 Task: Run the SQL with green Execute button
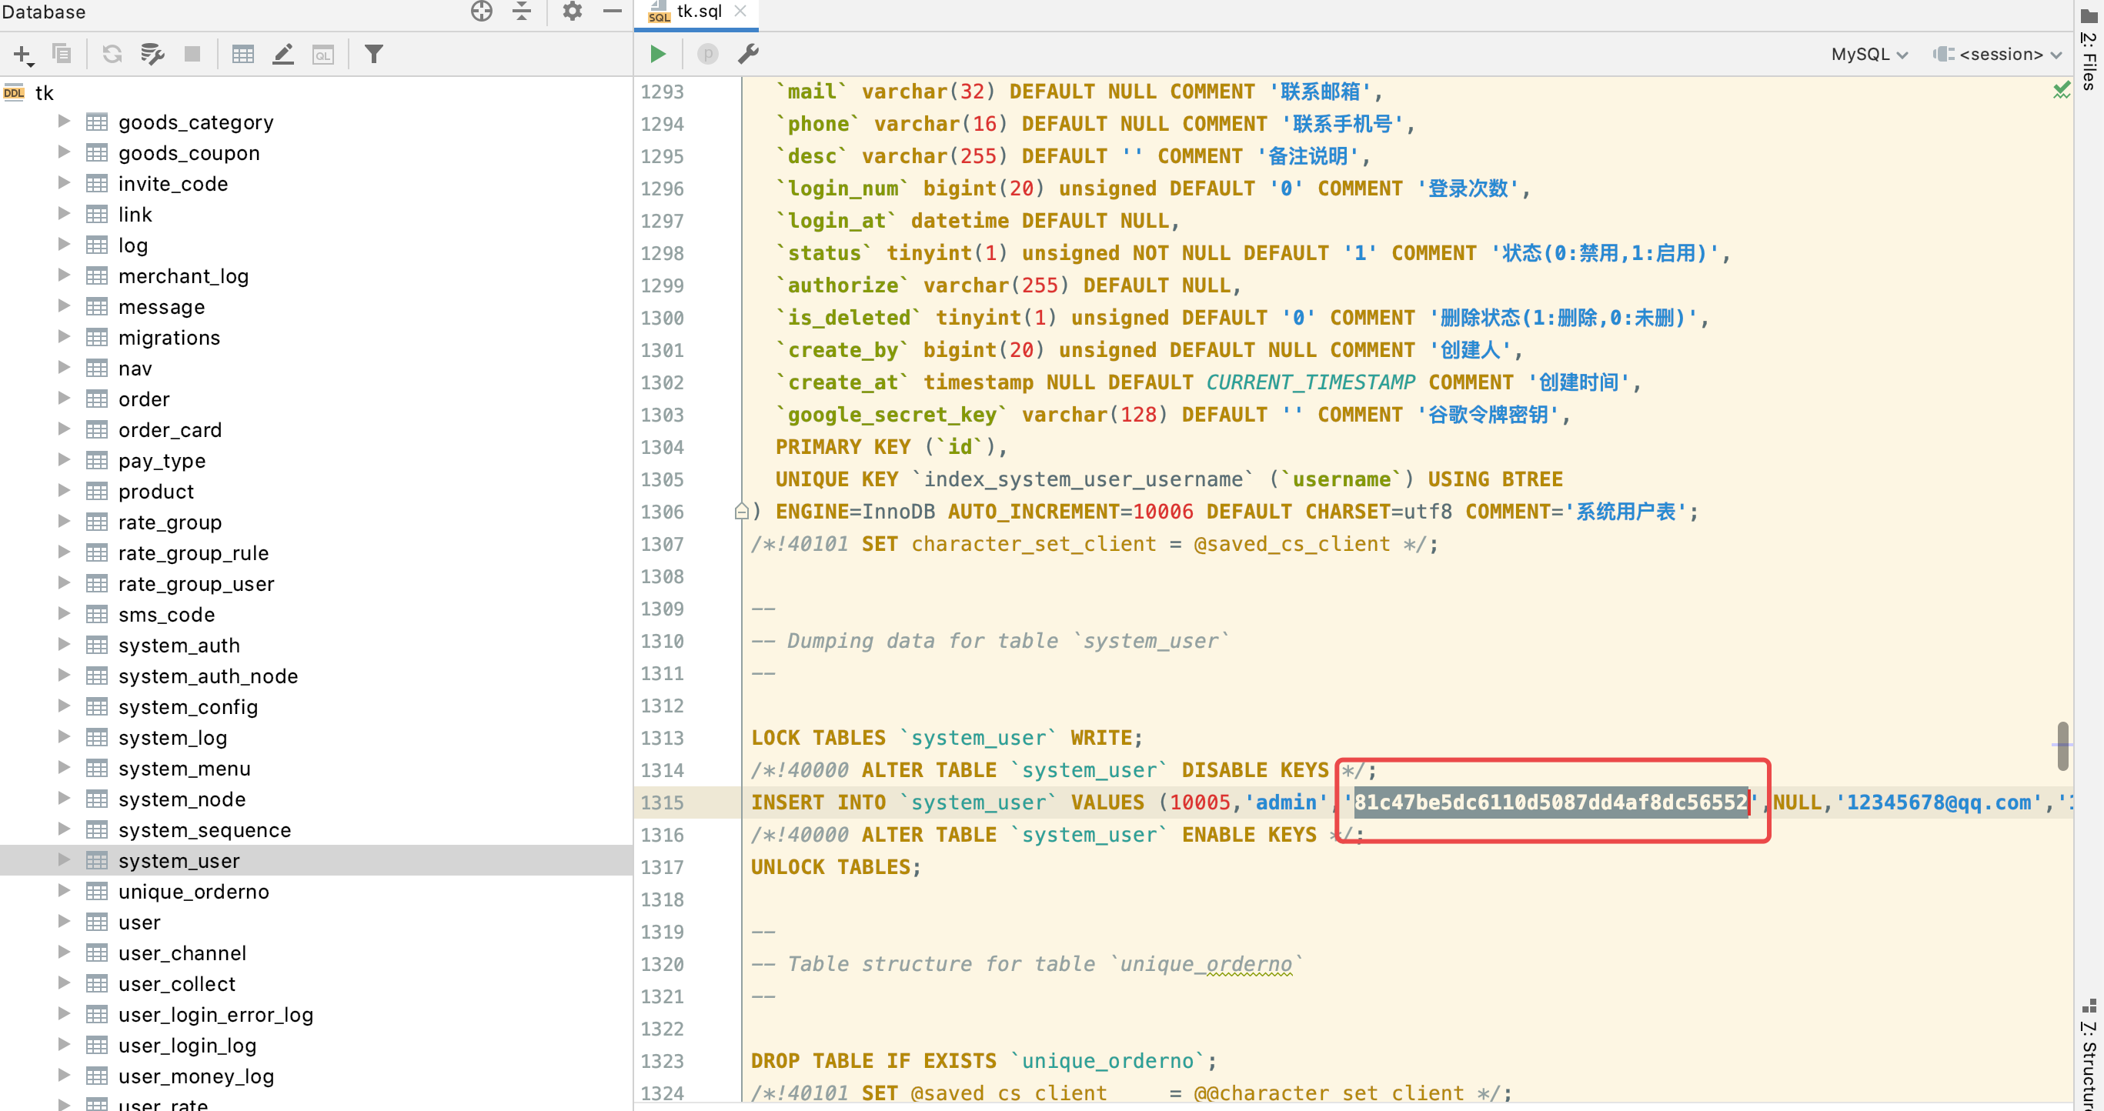tap(657, 54)
